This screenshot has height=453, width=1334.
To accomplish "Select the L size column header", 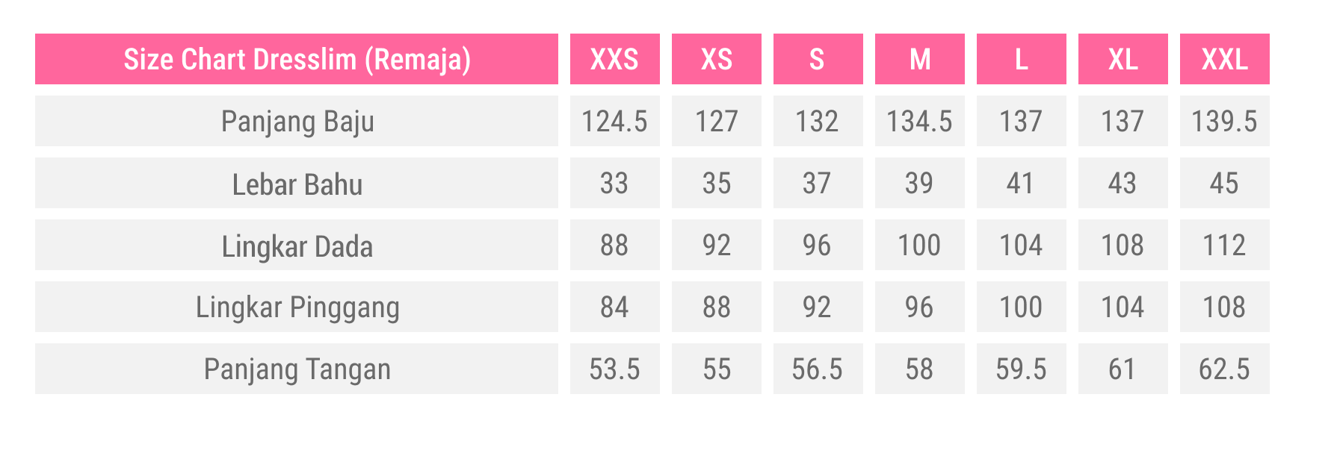I will pos(1021,59).
